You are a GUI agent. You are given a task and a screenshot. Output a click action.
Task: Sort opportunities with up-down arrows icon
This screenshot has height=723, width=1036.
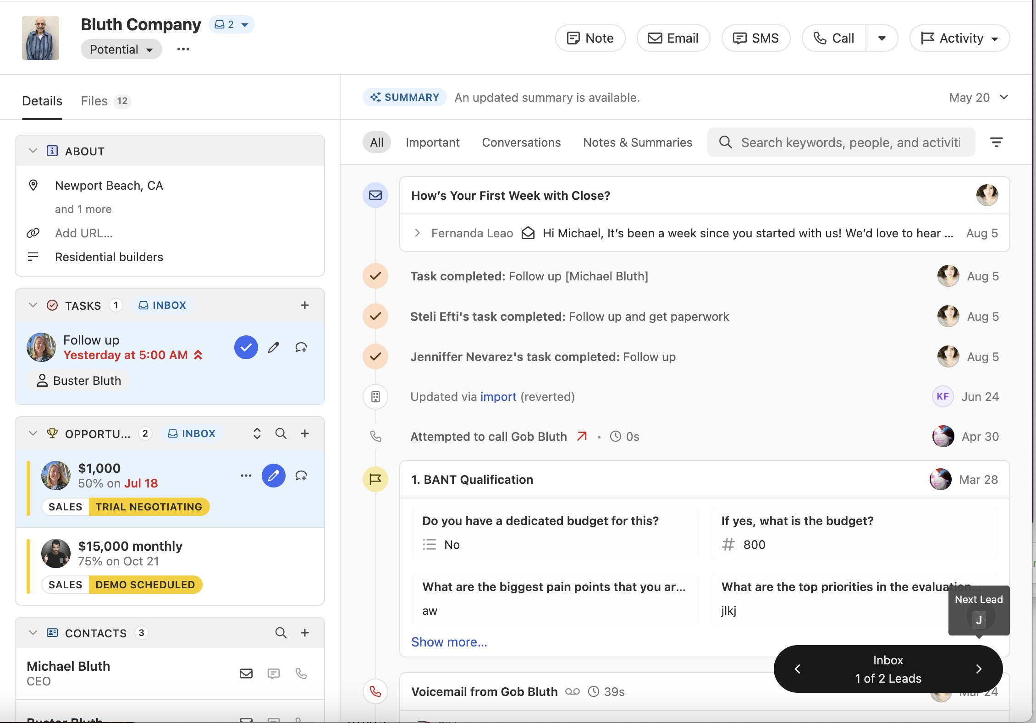click(x=257, y=433)
